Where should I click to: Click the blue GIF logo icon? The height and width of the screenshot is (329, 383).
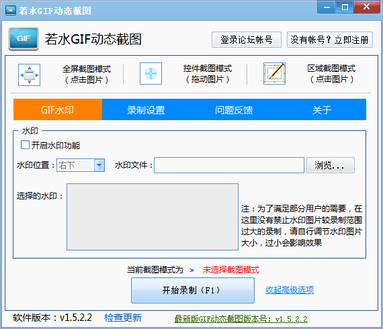pos(24,39)
